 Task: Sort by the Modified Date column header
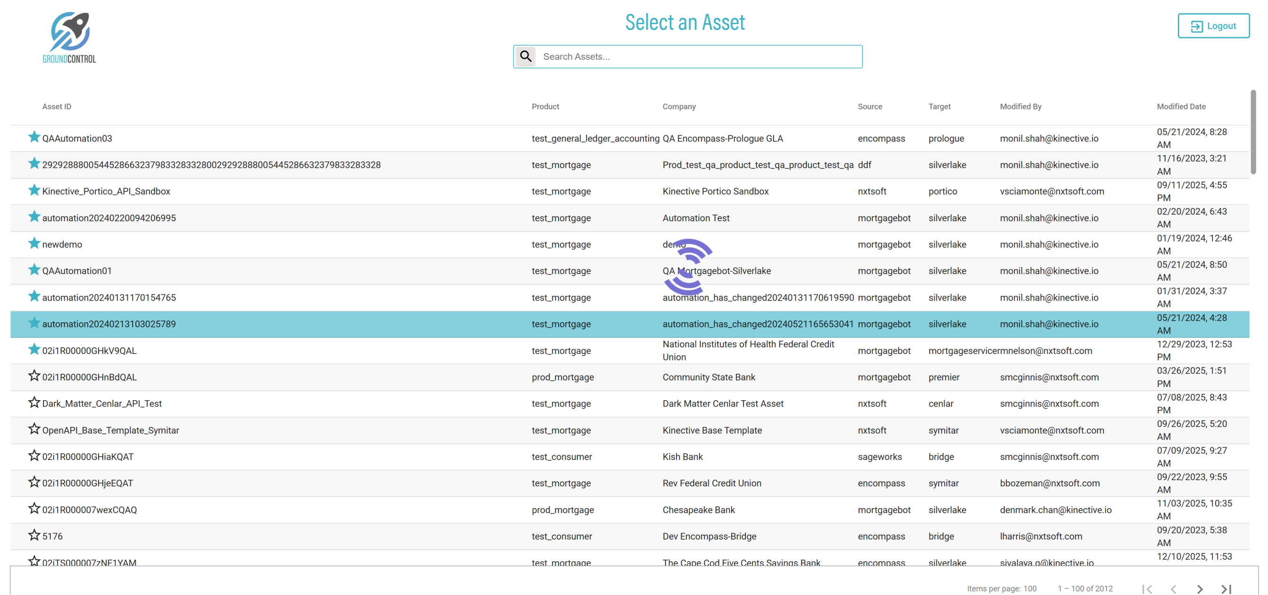(1181, 106)
